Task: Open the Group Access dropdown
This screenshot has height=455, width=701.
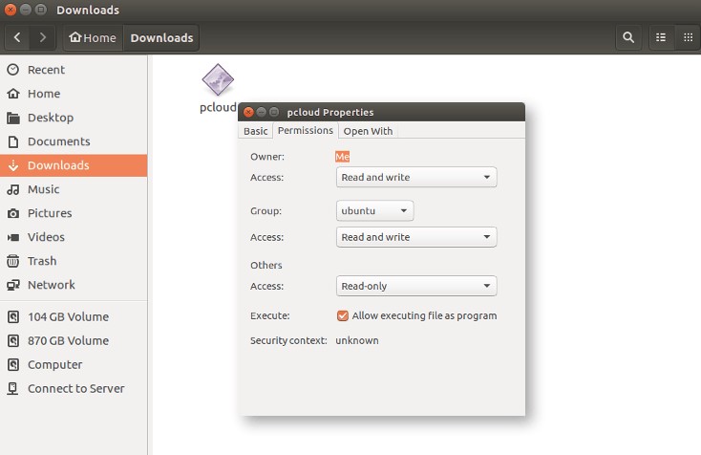Action: click(416, 237)
